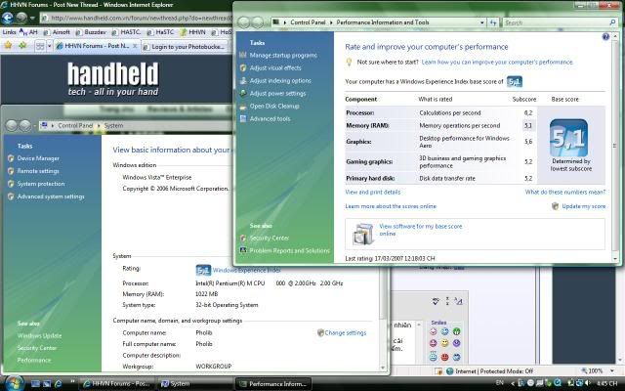The width and height of the screenshot is (625, 391).
Task: Click the Show desktop quick launch icon
Action: coord(35,384)
